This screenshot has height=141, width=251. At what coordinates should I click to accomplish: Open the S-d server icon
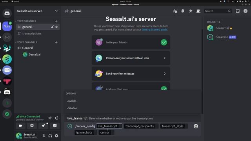pyautogui.click(x=7, y=37)
